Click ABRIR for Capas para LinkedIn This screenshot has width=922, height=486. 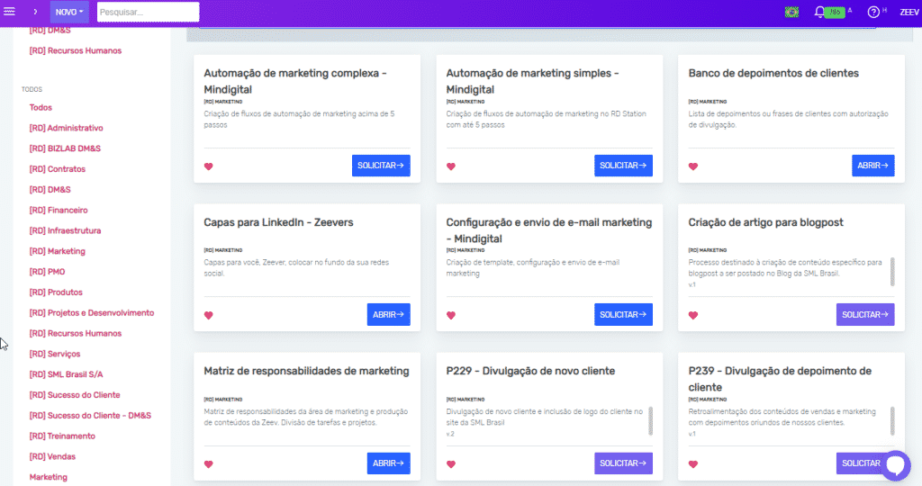pyautogui.click(x=389, y=314)
